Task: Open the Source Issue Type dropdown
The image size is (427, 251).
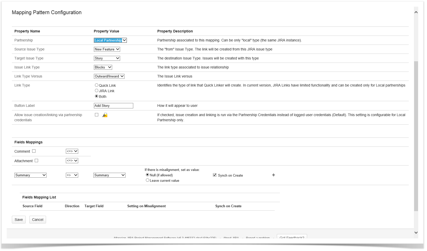Action: pos(107,49)
